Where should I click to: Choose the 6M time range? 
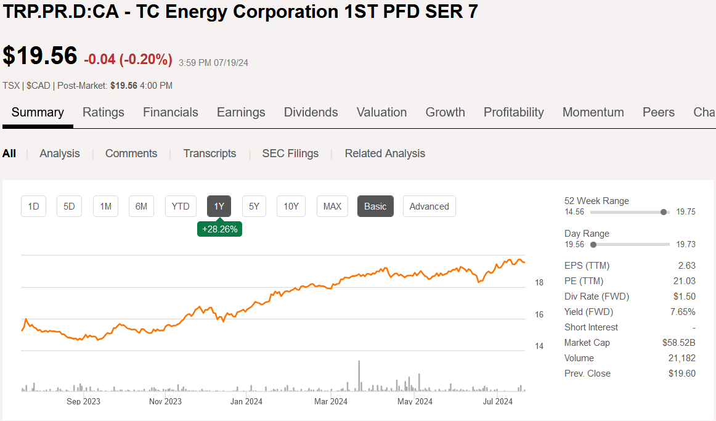[141, 206]
